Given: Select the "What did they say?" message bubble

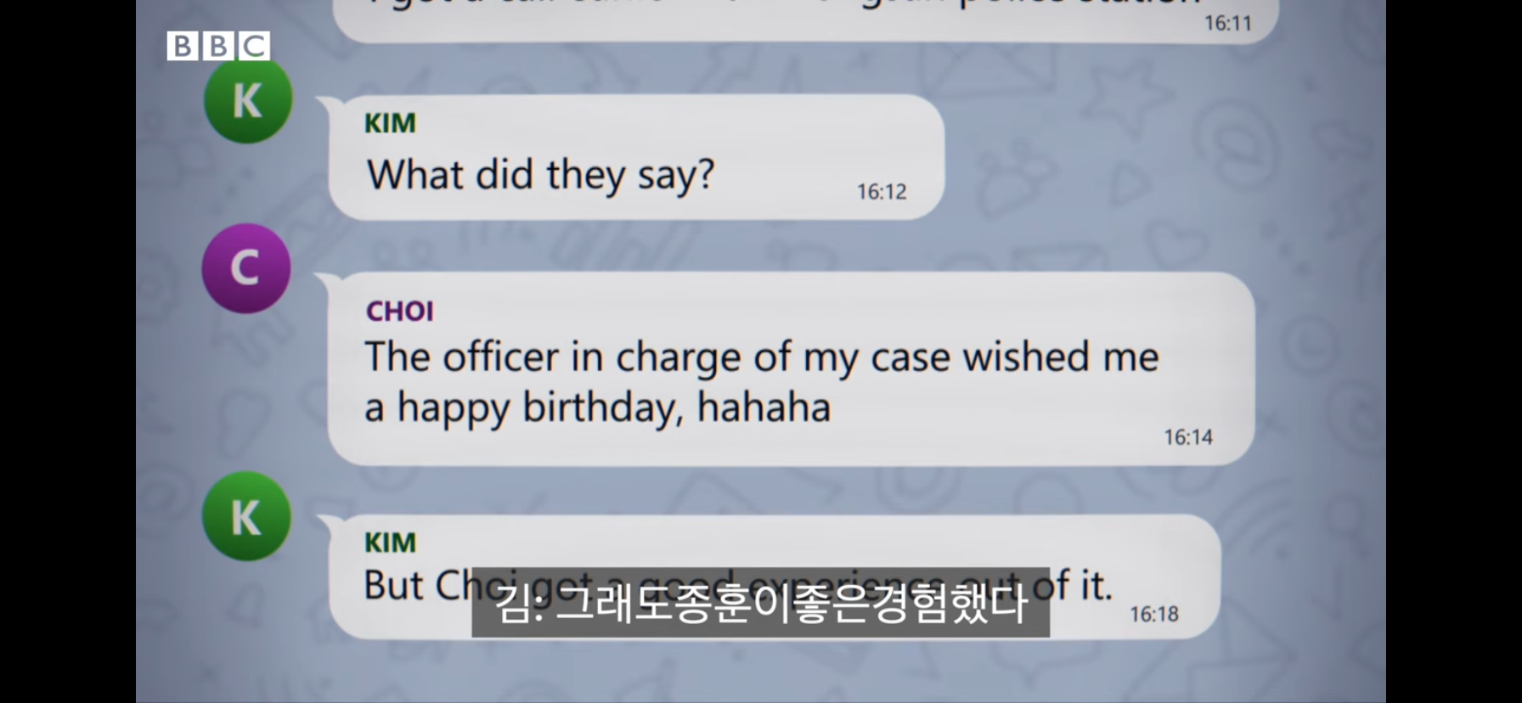Looking at the screenshot, I should [x=635, y=157].
